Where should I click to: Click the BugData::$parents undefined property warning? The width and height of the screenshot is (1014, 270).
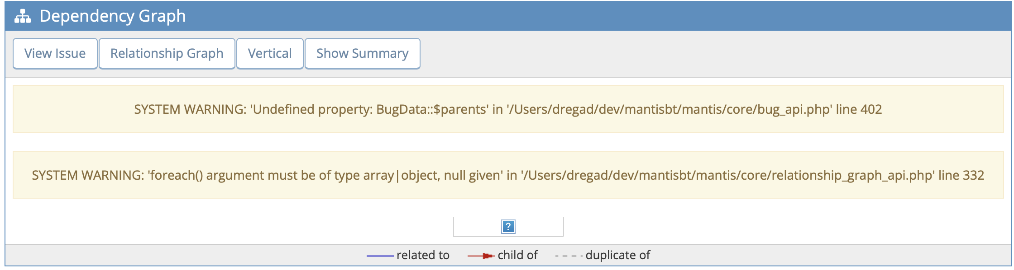[369, 109]
